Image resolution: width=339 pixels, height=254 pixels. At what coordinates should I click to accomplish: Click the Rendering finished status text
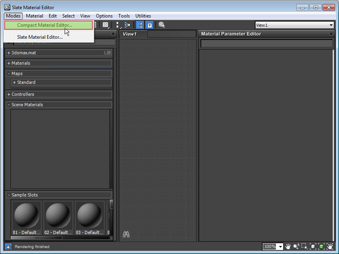pyautogui.click(x=32, y=247)
